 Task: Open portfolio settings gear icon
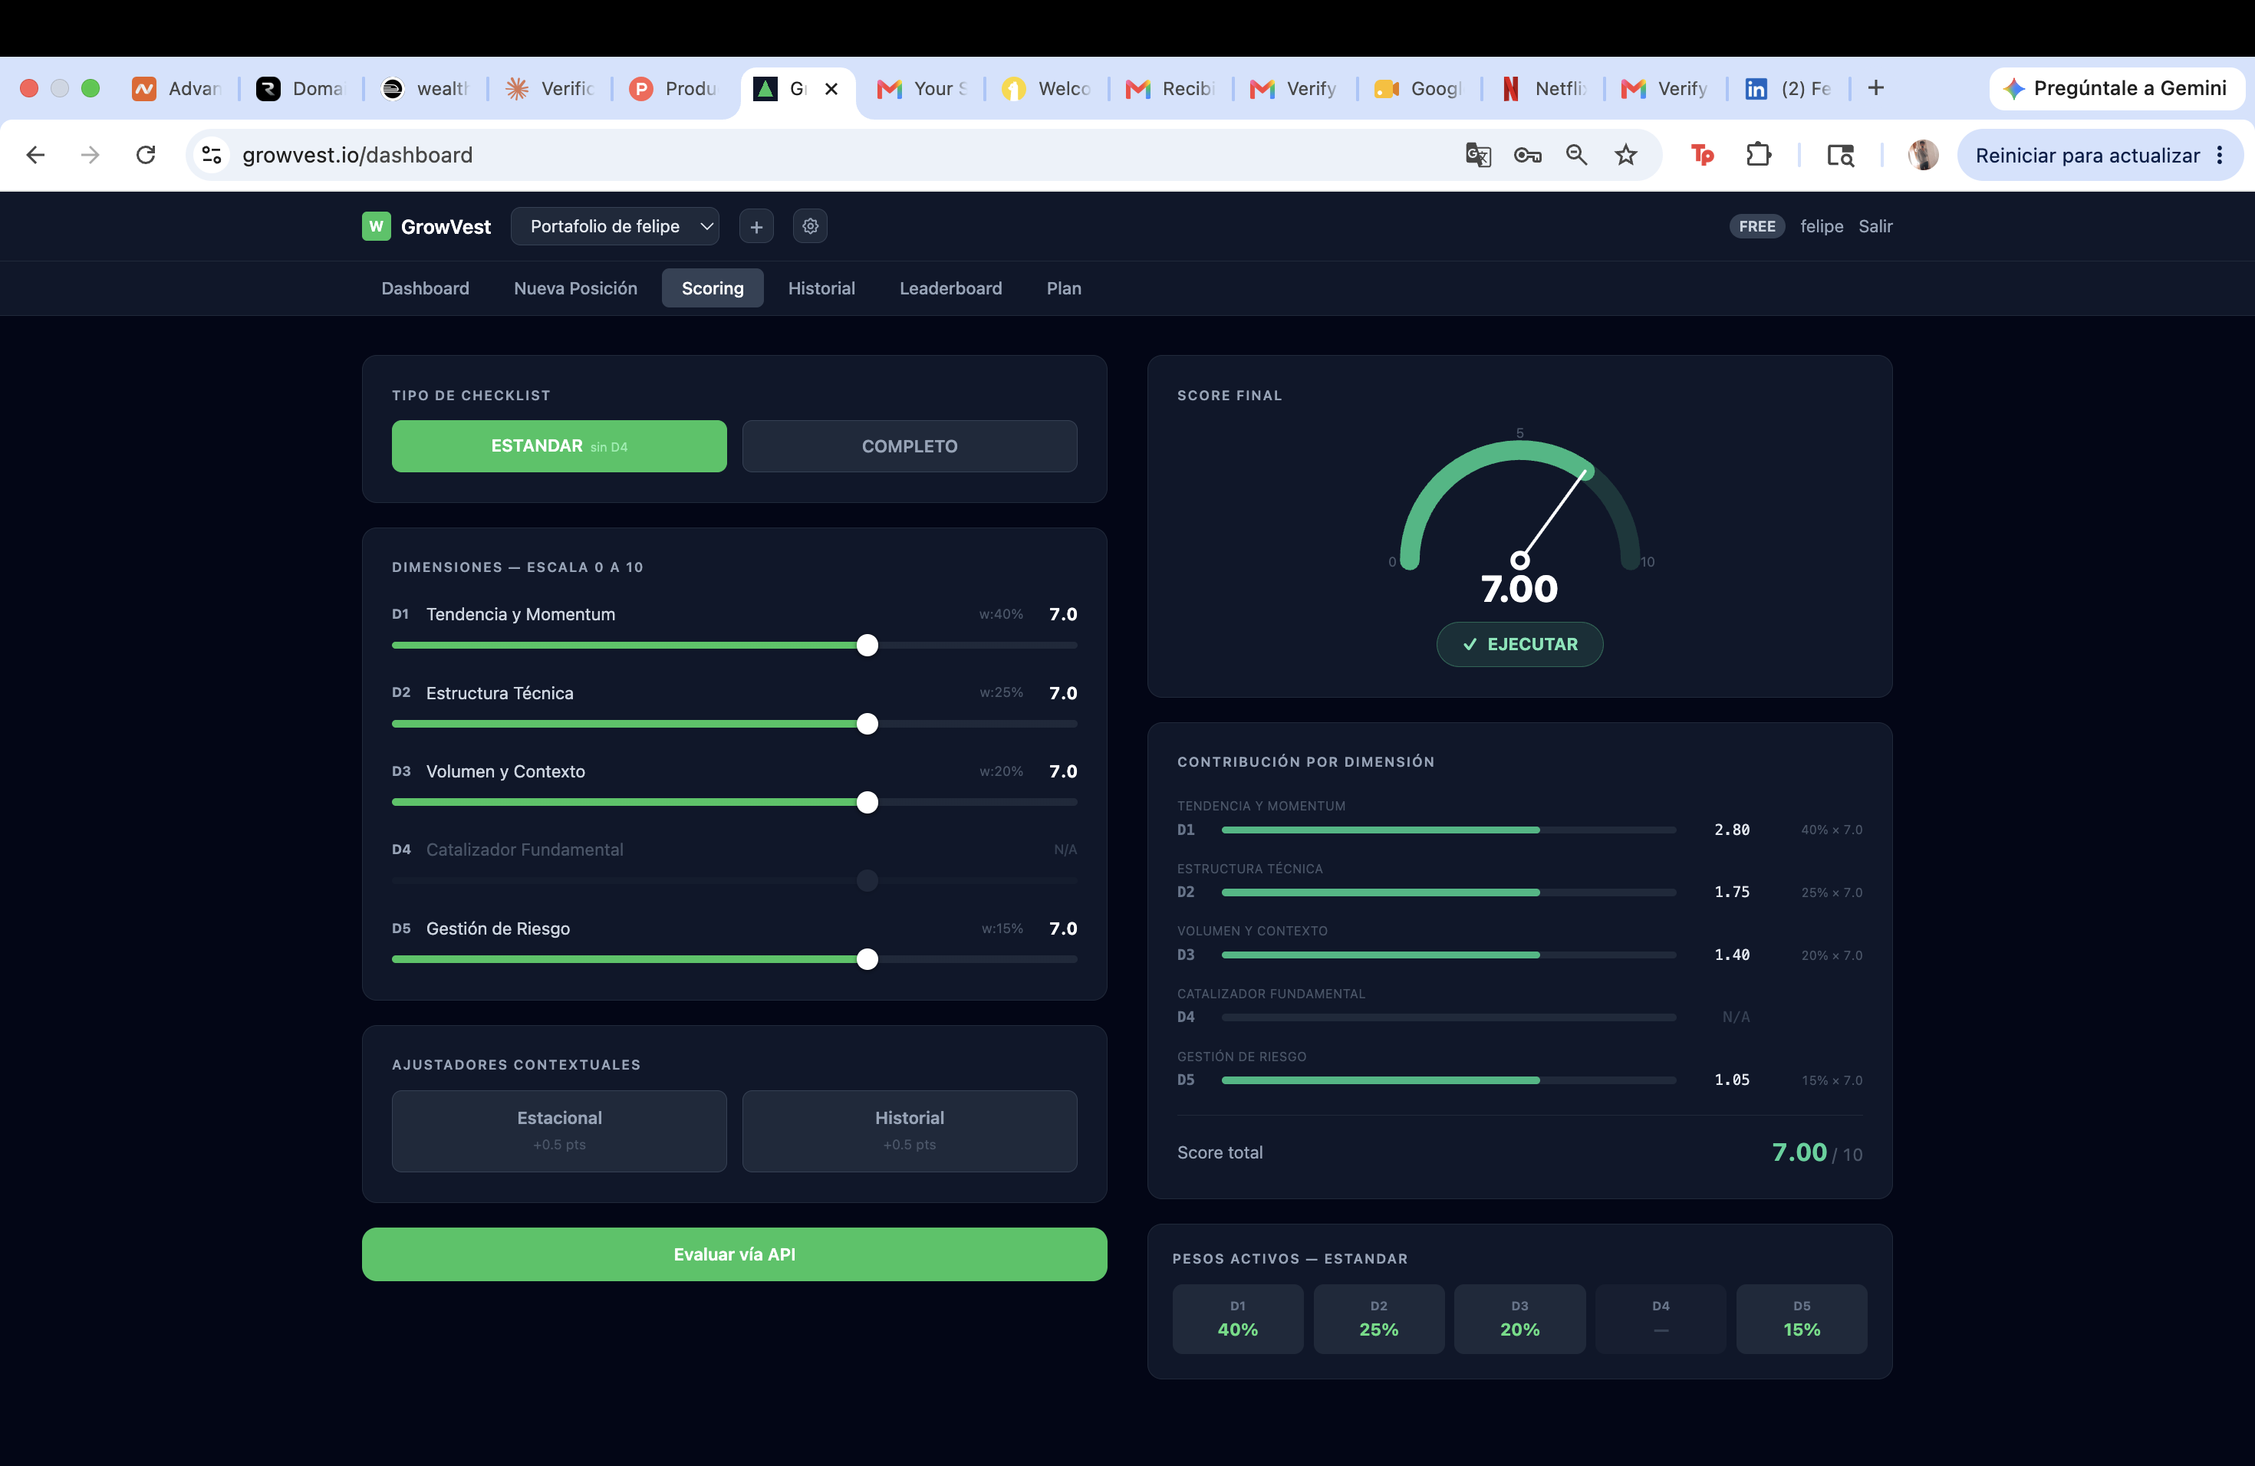point(810,226)
